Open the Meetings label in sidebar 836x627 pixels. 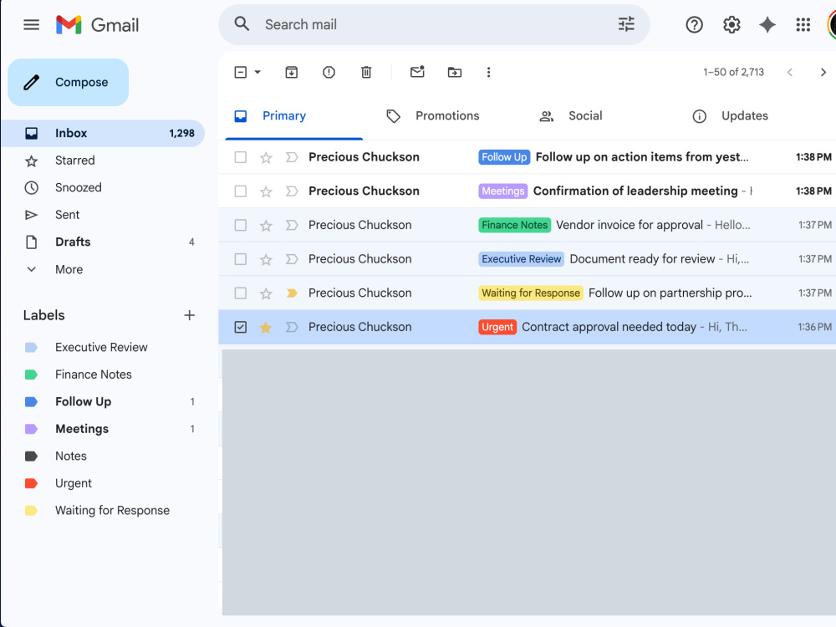click(x=102, y=429)
